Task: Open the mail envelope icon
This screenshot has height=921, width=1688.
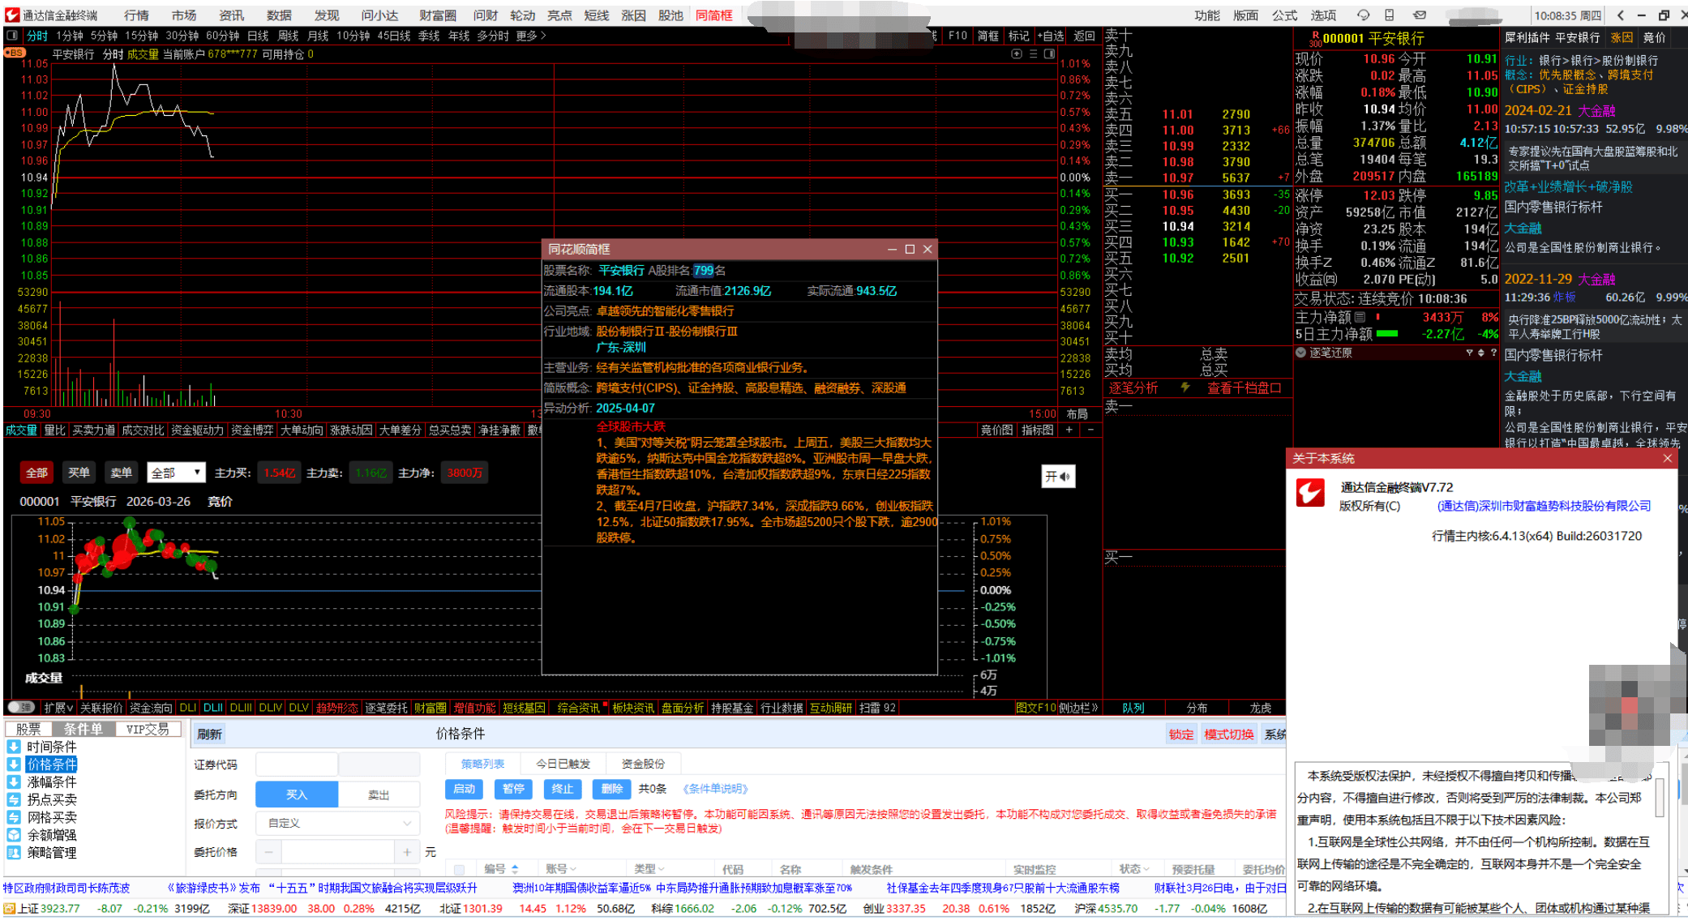Action: (x=1419, y=15)
